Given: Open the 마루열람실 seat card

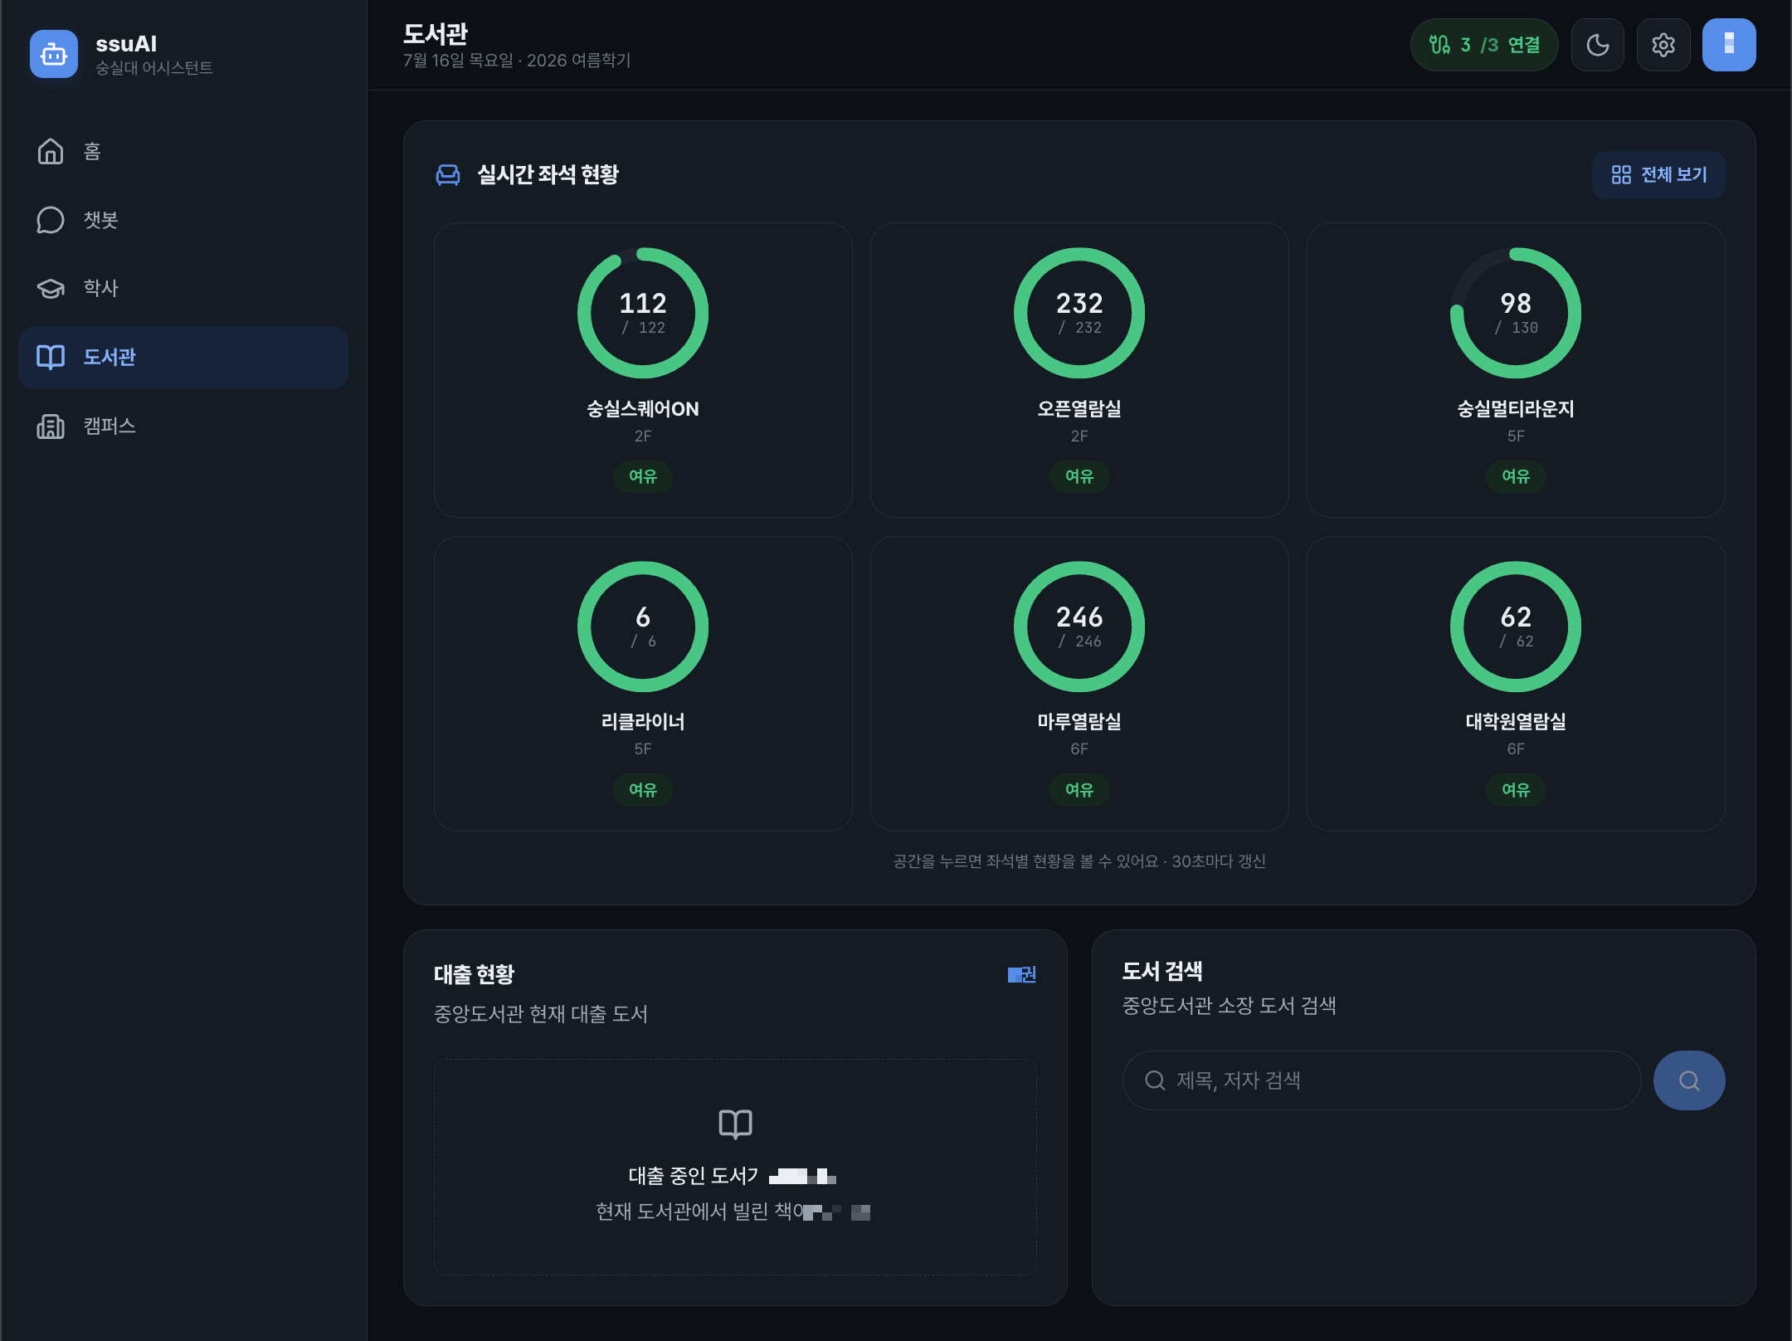Looking at the screenshot, I should [1079, 684].
